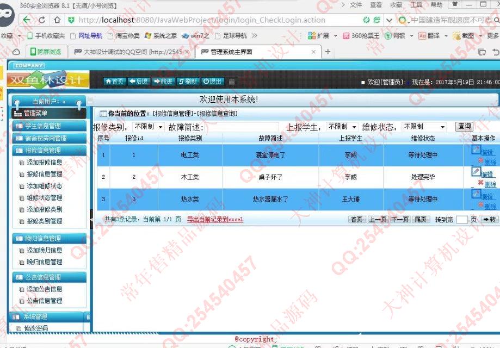This screenshot has width=500, height=348.
Task: Open 扩展 extensions in browser toolbar
Action: (318, 36)
